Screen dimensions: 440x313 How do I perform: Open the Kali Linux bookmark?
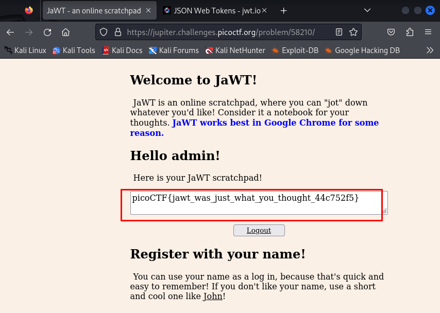pos(25,50)
